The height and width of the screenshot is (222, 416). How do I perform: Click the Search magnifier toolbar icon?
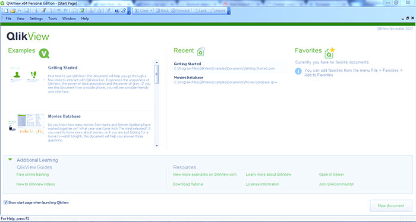coord(74,11)
